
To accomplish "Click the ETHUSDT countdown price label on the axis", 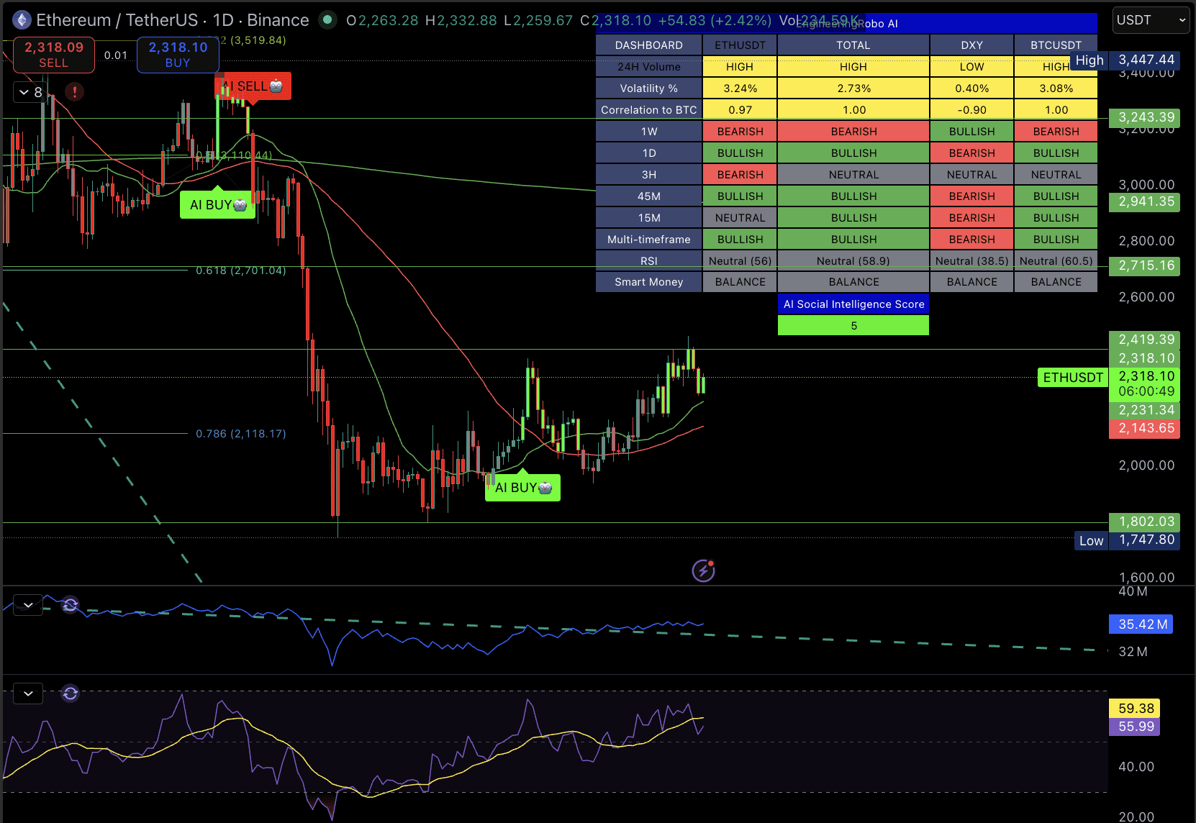I will click(1144, 383).
